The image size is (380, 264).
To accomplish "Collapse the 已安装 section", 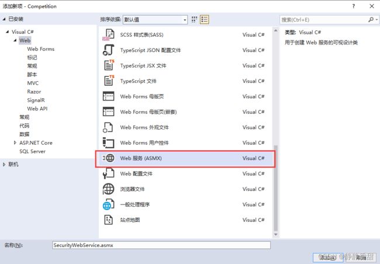I will 4,19.
